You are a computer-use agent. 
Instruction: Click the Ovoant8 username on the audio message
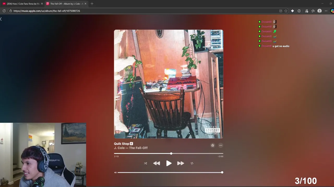[266, 46]
